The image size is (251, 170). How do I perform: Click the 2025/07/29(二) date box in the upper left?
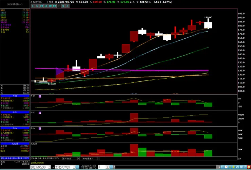[15, 4]
